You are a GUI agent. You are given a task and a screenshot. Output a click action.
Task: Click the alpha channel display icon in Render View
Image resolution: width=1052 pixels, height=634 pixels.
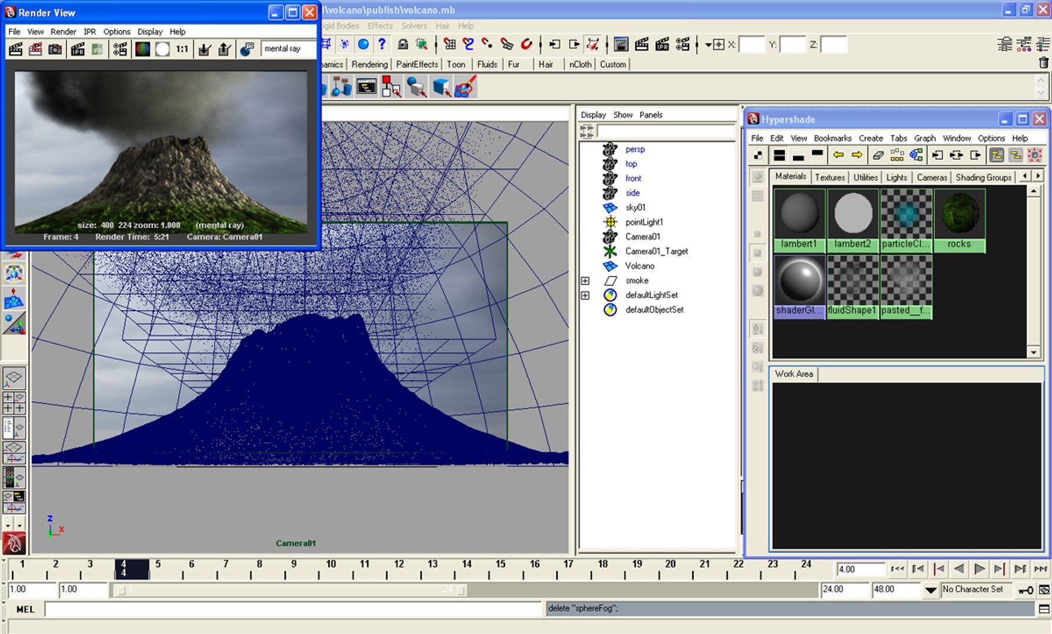(162, 49)
